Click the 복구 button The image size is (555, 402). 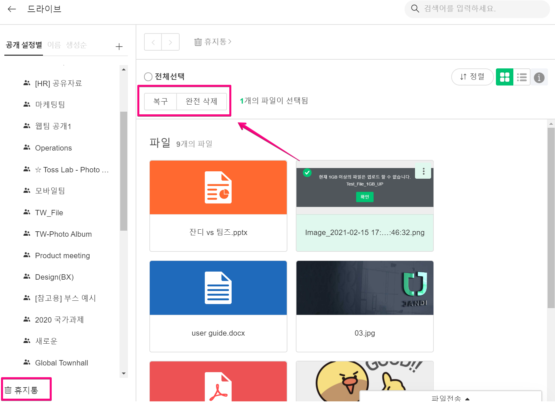(160, 101)
